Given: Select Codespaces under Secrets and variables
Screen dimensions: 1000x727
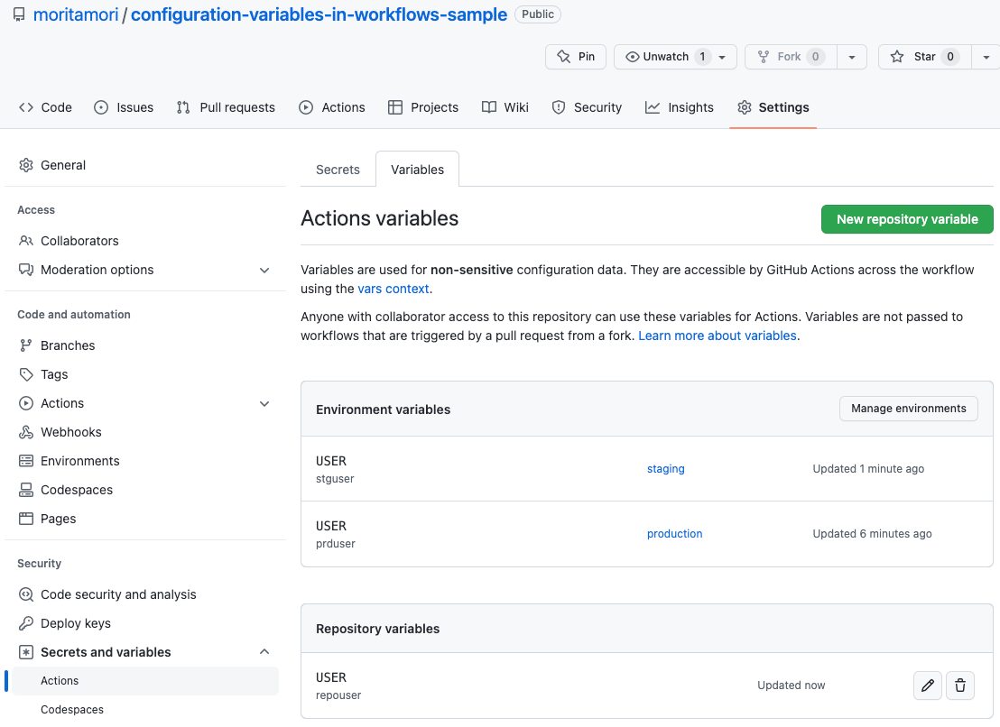Looking at the screenshot, I should (x=71, y=709).
